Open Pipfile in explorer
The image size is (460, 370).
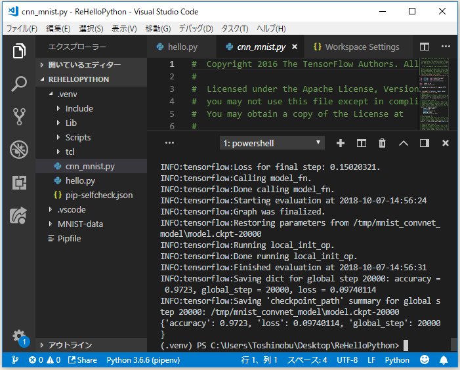point(91,238)
